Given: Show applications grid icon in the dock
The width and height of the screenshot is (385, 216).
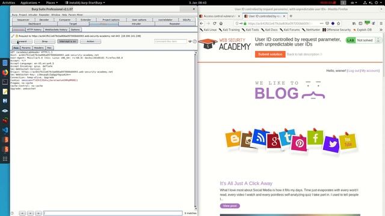Looking at the screenshot, I should click(5, 159).
